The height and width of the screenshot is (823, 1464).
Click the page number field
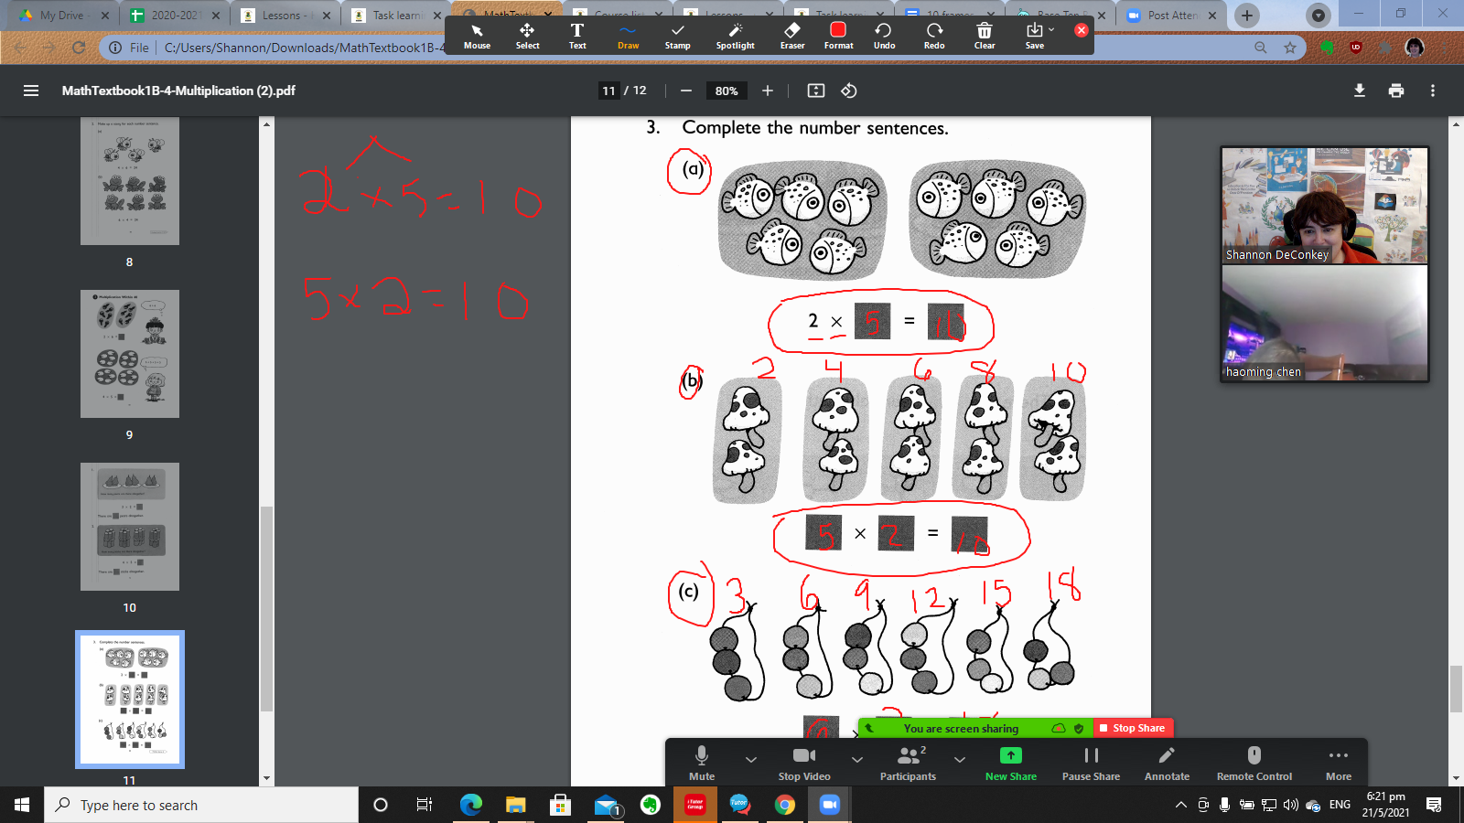[x=608, y=91]
